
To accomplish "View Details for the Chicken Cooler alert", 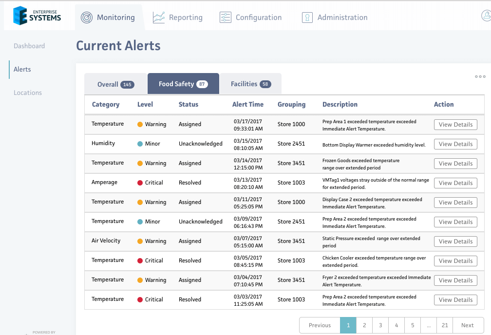I will click(x=455, y=261).
